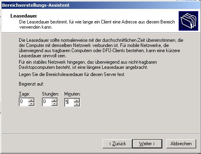Click the Stunden: label
The height and width of the screenshot is (154, 201).
pos(50,94)
